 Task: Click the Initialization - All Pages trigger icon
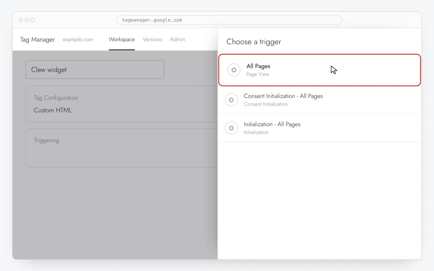231,128
